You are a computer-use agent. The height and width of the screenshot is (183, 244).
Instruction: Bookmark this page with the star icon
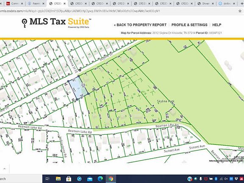(240, 11)
